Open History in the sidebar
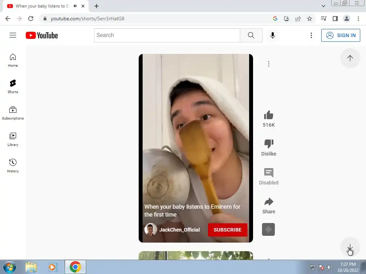The image size is (366, 274). [x=13, y=166]
